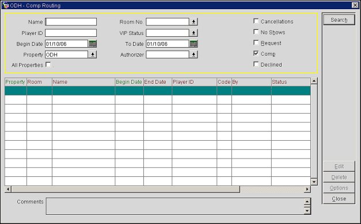Tick the No Shows checkbox
Screen dimensions: 361x224
(256, 32)
